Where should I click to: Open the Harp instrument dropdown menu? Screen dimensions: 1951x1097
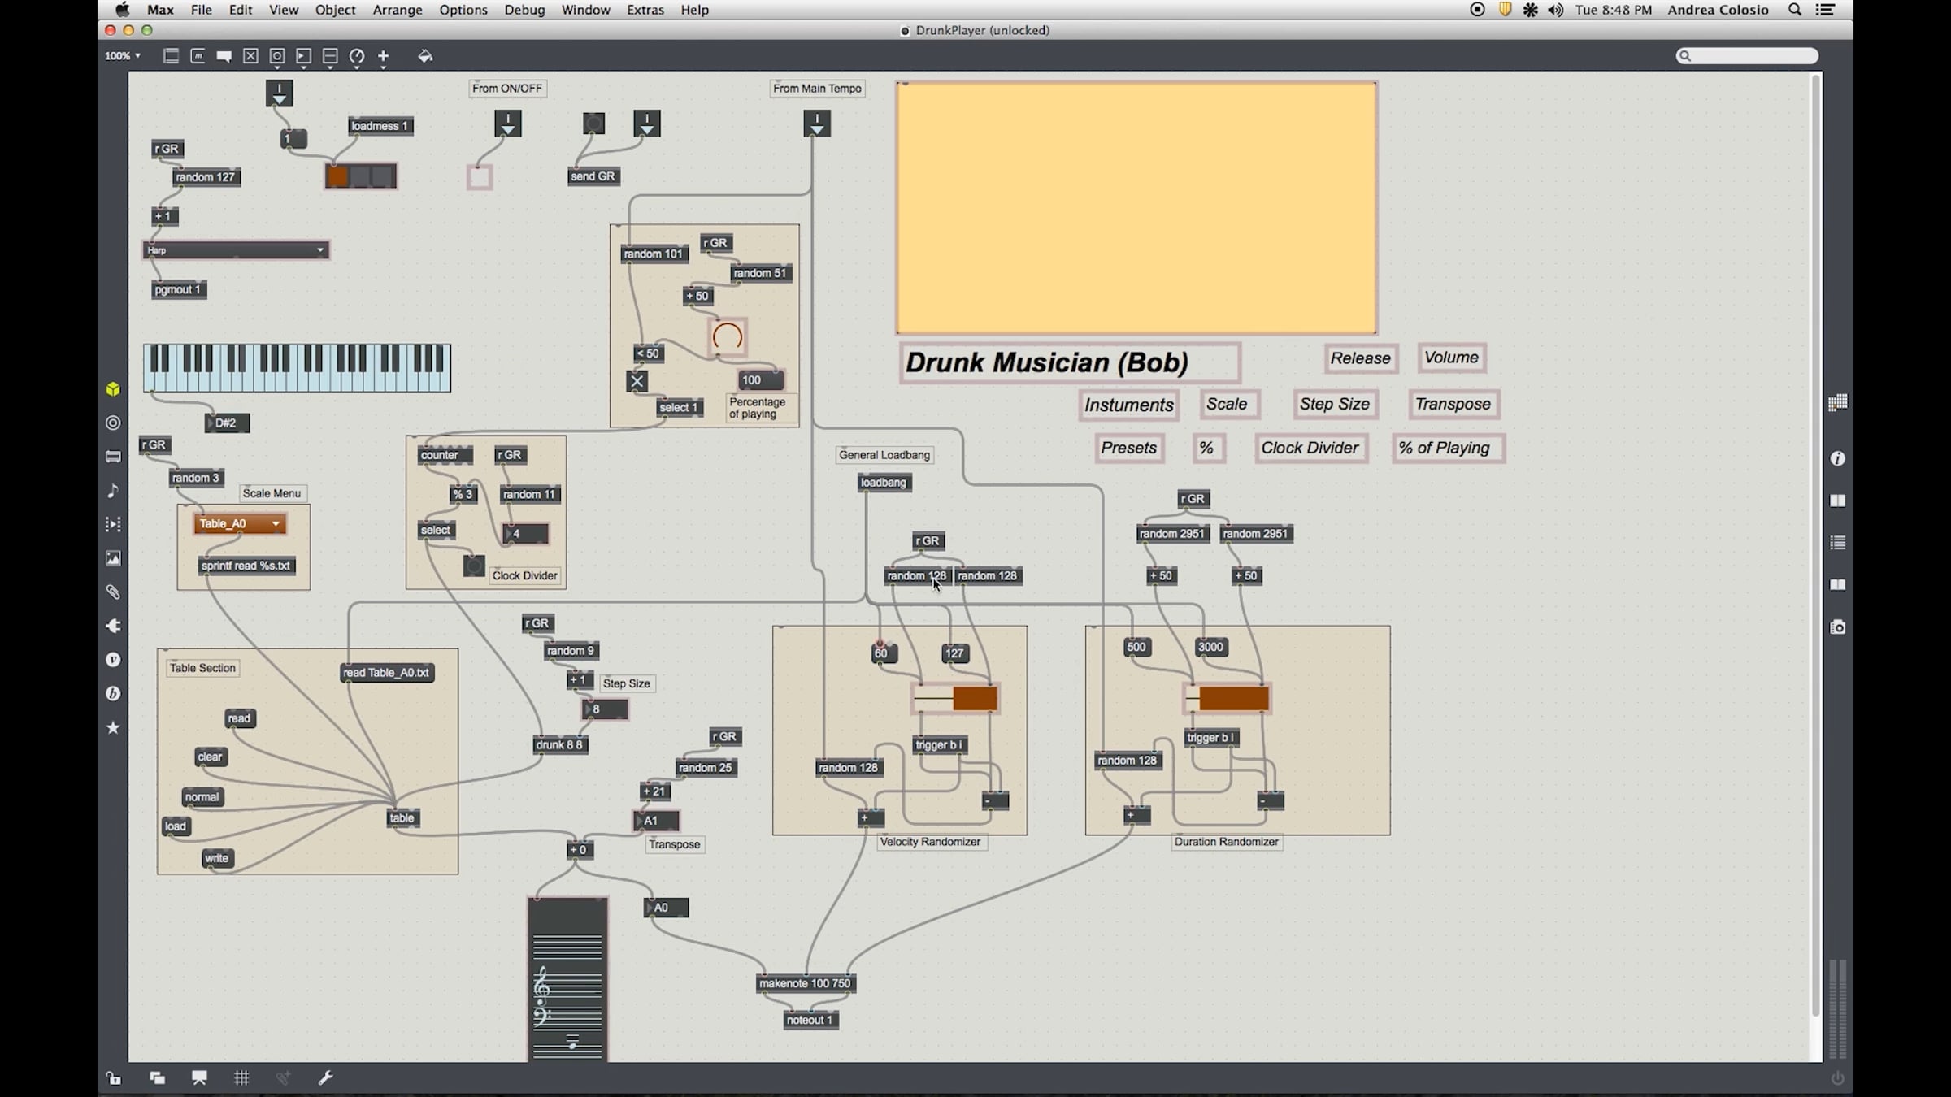[x=236, y=250]
